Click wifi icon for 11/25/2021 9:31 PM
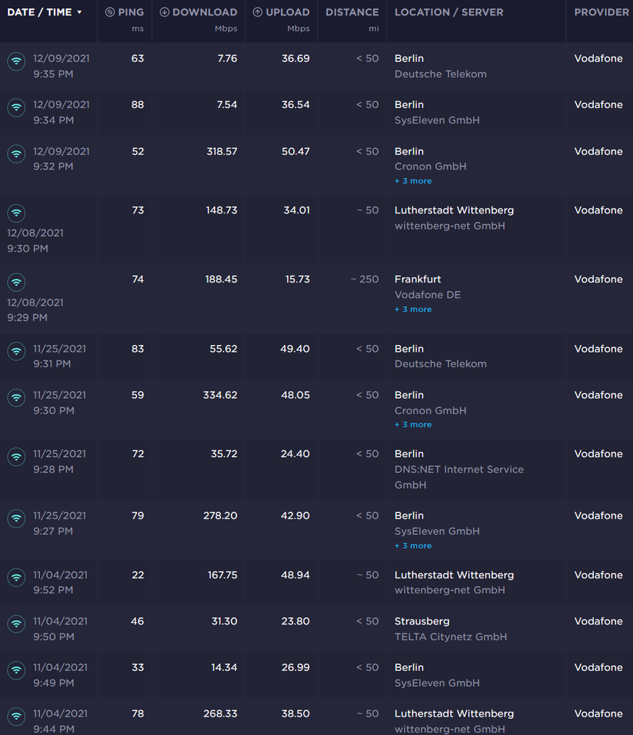The width and height of the screenshot is (633, 735). [x=16, y=351]
